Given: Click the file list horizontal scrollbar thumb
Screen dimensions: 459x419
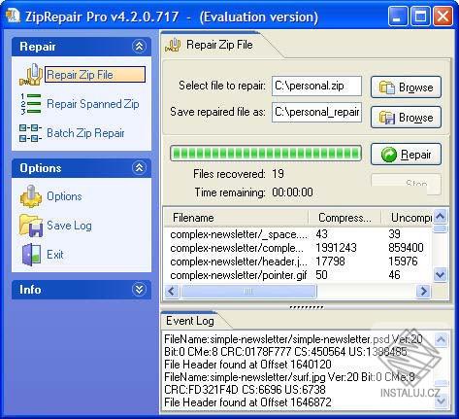Looking at the screenshot, I should pos(248,291).
